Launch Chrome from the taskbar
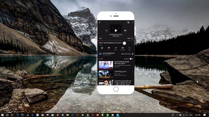Viewport: 209px width, 117px height. coord(88,115)
